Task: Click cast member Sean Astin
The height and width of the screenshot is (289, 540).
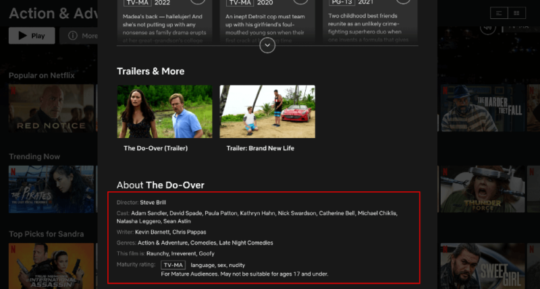Action: point(177,222)
